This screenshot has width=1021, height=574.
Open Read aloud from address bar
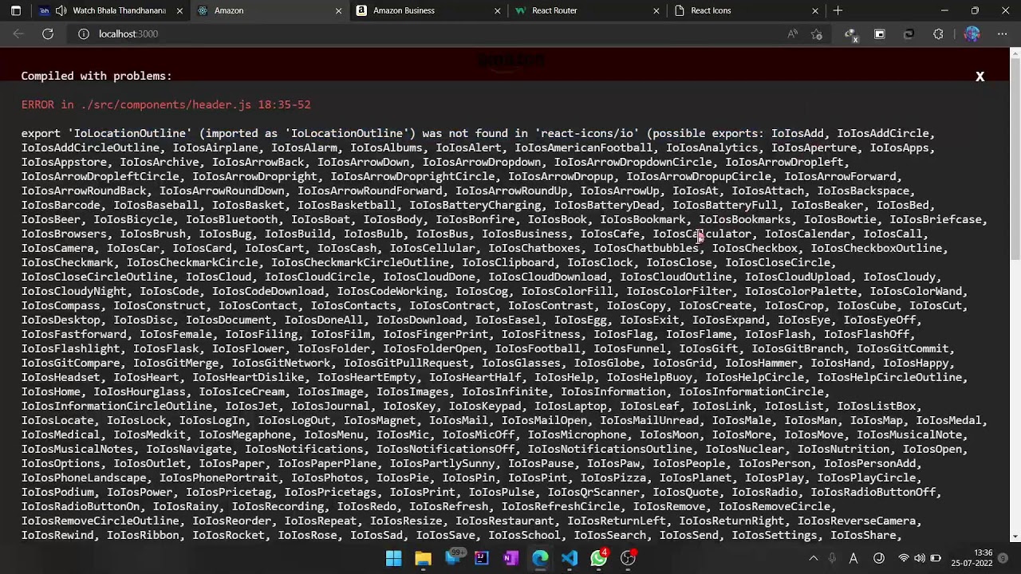pyautogui.click(x=792, y=33)
